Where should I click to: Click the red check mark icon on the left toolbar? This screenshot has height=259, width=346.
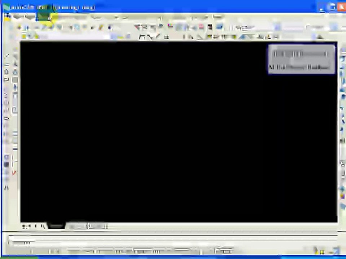[x=14, y=173]
